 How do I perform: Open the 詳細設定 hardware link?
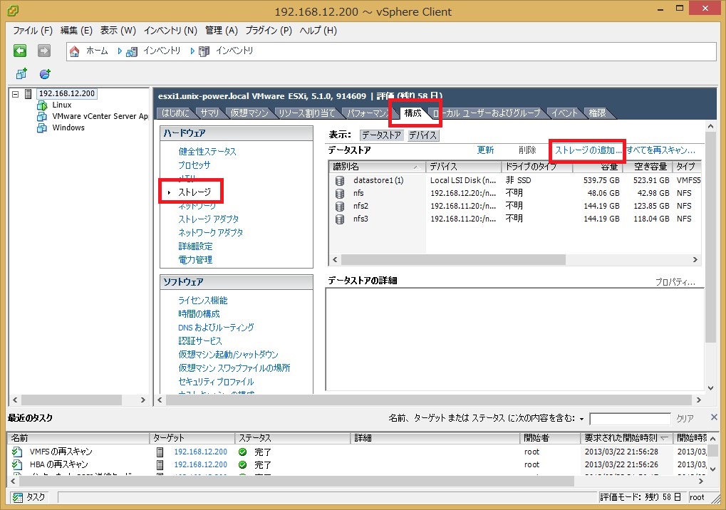pyautogui.click(x=195, y=246)
